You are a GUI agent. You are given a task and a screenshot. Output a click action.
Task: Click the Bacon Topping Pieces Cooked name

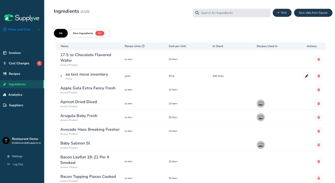[88, 176]
